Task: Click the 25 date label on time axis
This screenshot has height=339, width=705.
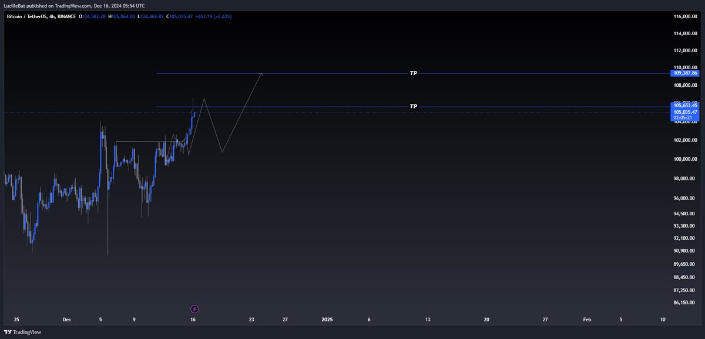Action: coord(16,320)
